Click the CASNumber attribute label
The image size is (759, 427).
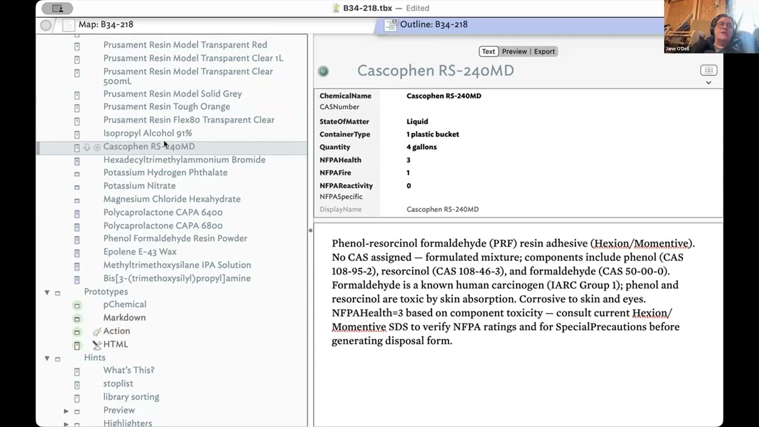tap(339, 107)
